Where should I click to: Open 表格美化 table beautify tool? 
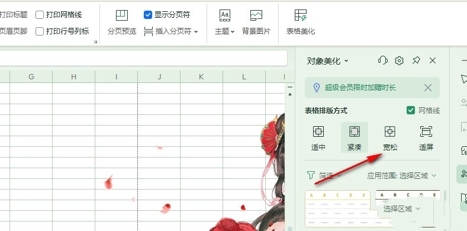pyautogui.click(x=301, y=23)
